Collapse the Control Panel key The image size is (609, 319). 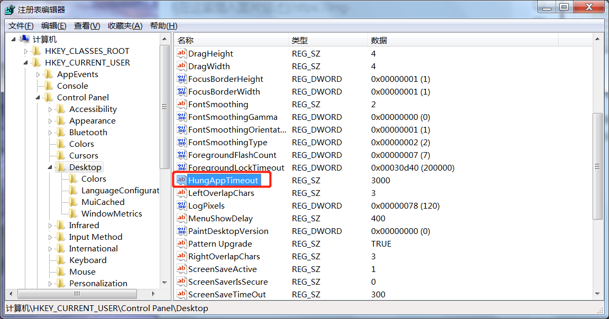click(x=38, y=97)
